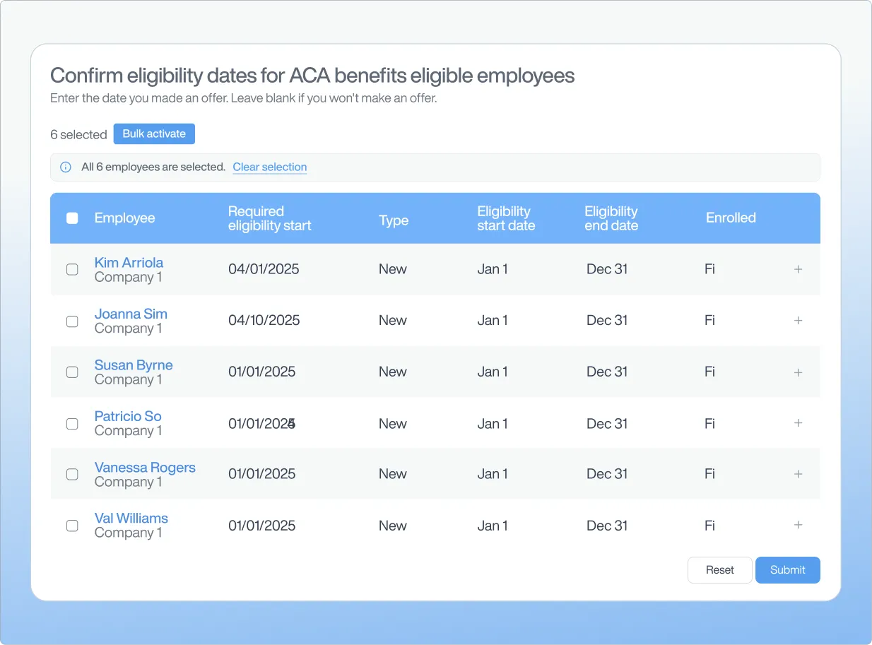The height and width of the screenshot is (645, 872).
Task: Check the box for Val Williams
Action: click(72, 526)
